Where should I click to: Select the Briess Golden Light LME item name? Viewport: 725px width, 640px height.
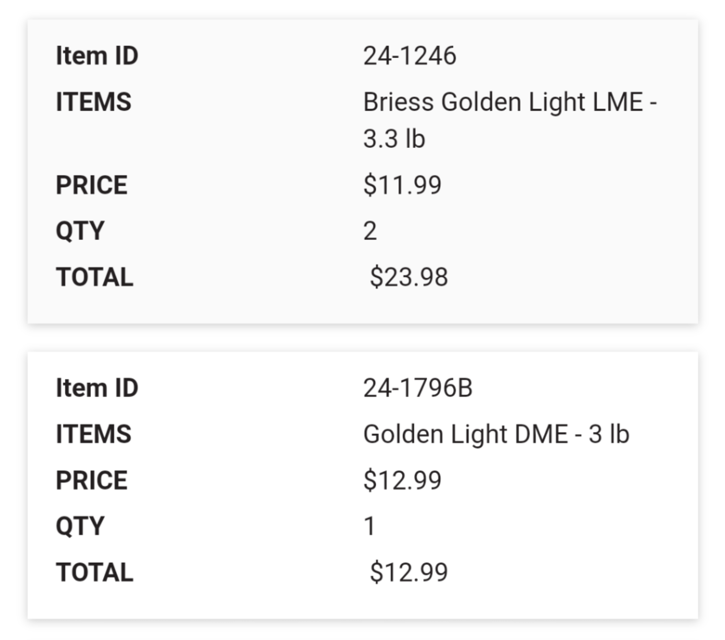510,120
